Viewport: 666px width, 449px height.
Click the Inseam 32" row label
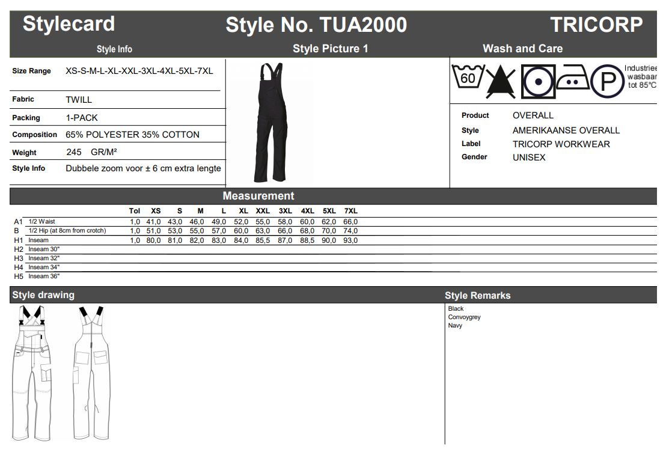[x=44, y=258]
